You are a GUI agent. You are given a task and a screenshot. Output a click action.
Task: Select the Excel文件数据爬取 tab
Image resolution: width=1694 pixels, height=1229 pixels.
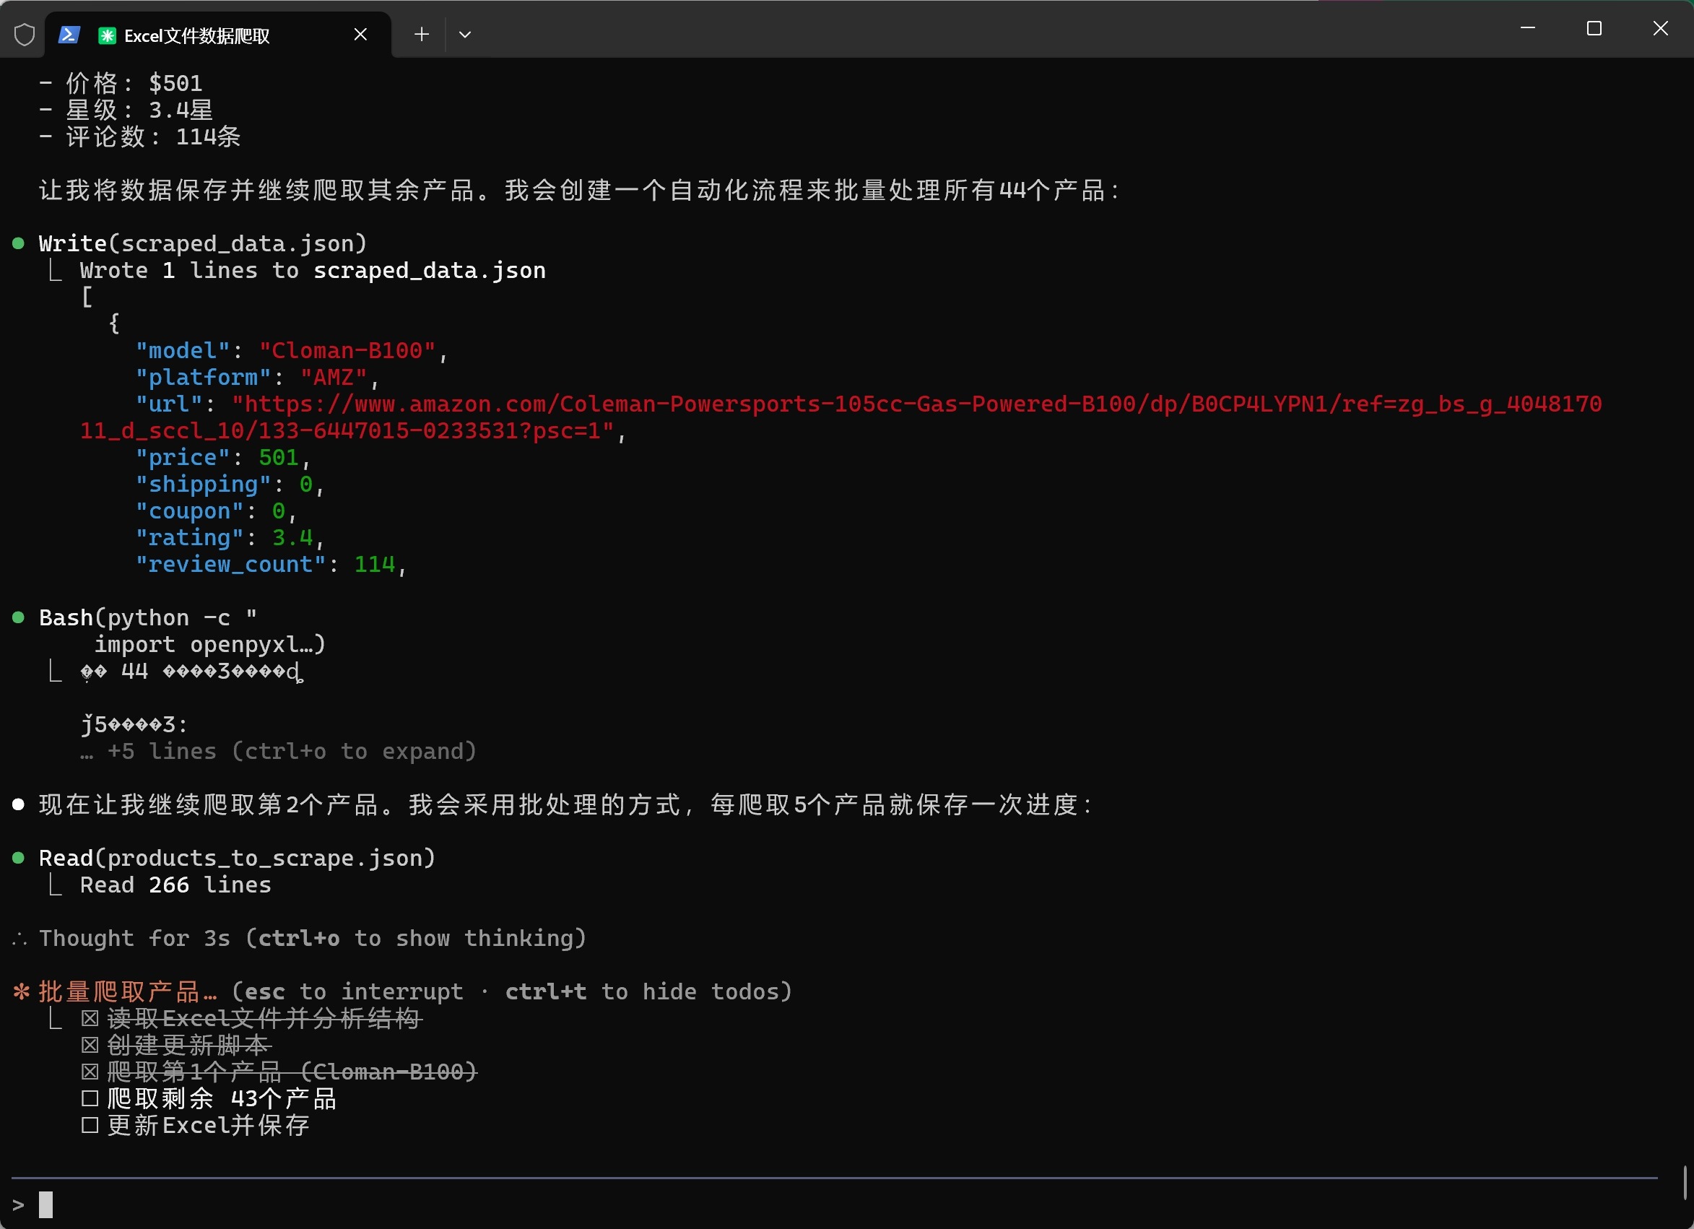pos(217,35)
